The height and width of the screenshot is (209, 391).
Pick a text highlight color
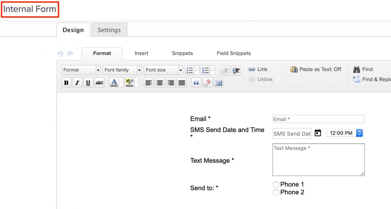129,82
